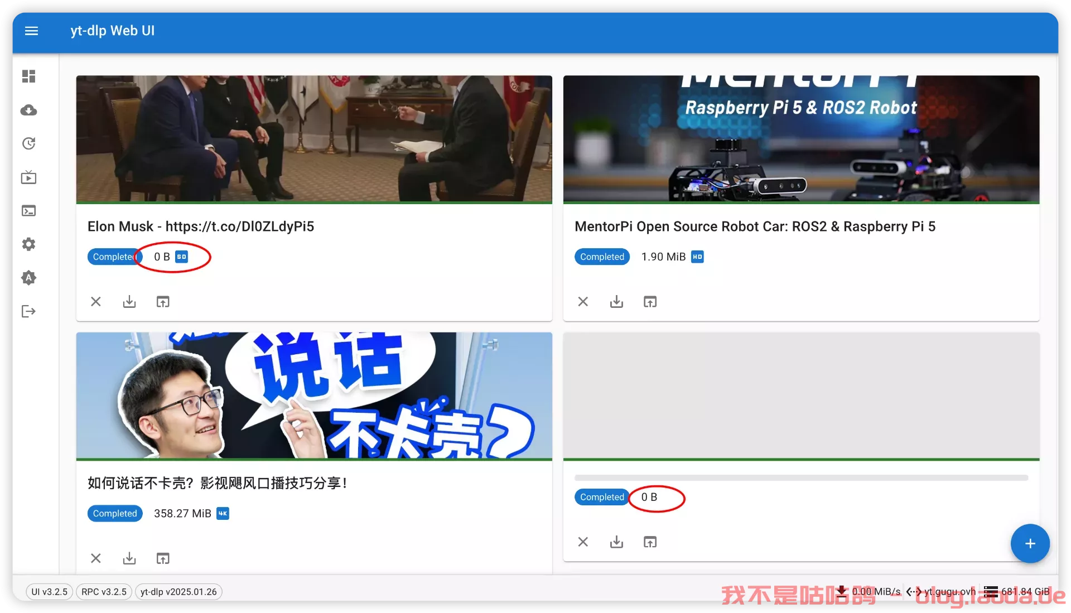Open the hamburger navigation menu
This screenshot has width=1071, height=613.
coord(32,31)
